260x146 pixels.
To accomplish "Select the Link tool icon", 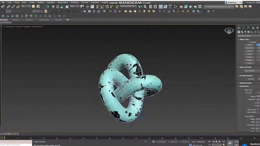I will click(9, 6).
